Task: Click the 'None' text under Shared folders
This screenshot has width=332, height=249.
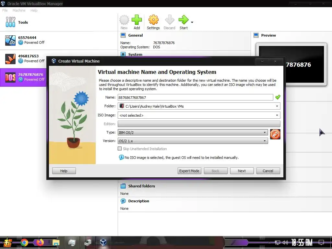Action: pyautogui.click(x=124, y=194)
